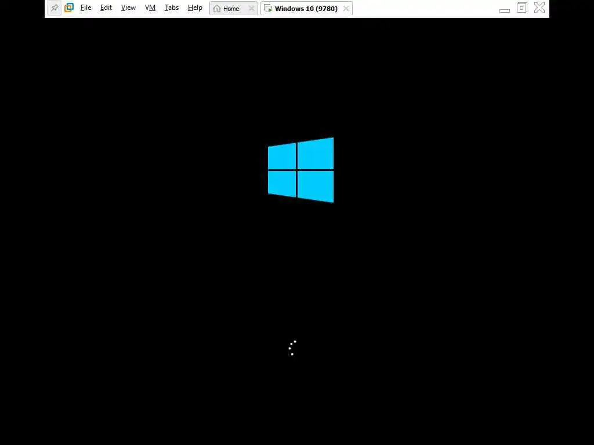
Task: Click the Windows logo in the VM screen
Action: (301, 170)
